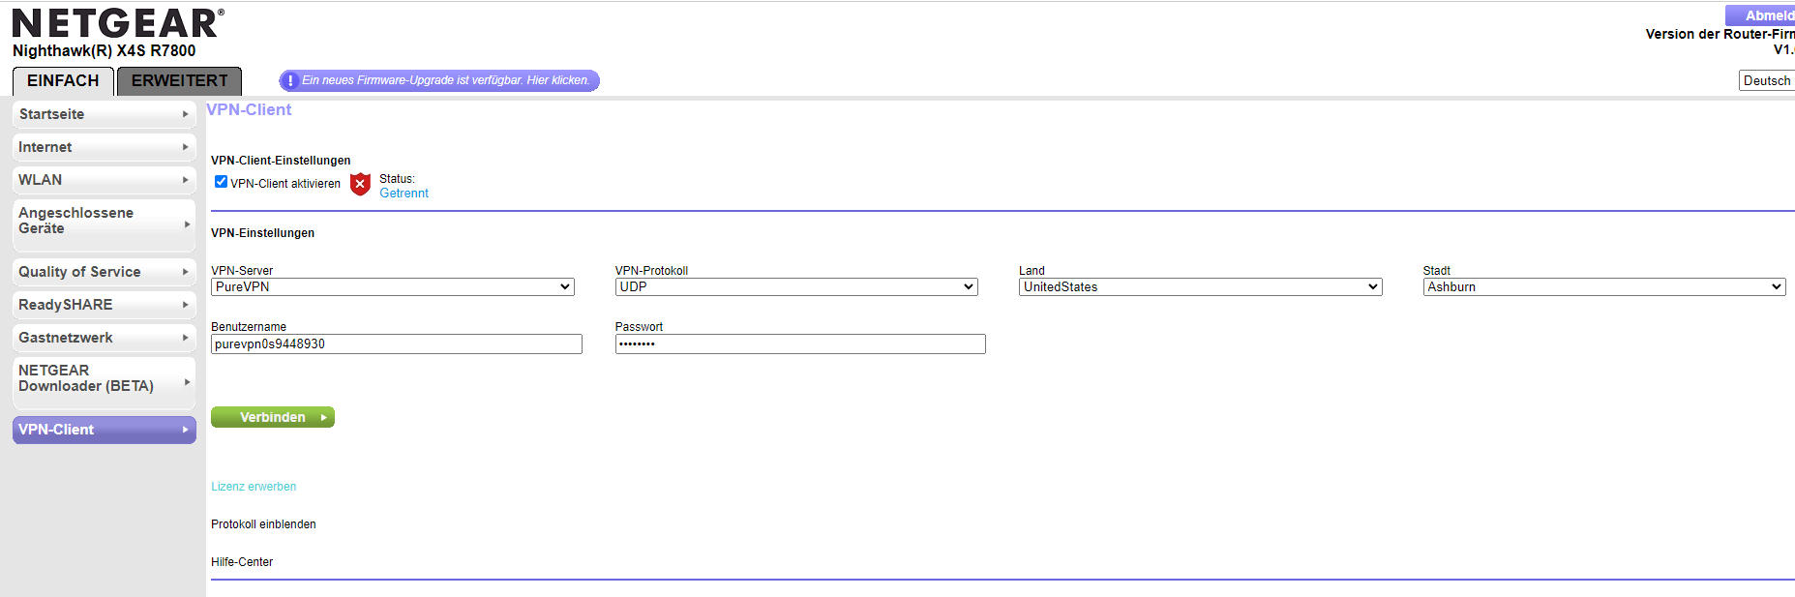Switch to the ERWEITERT tab
This screenshot has width=1795, height=597.
[180, 81]
